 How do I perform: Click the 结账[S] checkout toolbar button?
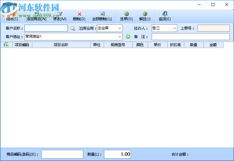(12, 16)
